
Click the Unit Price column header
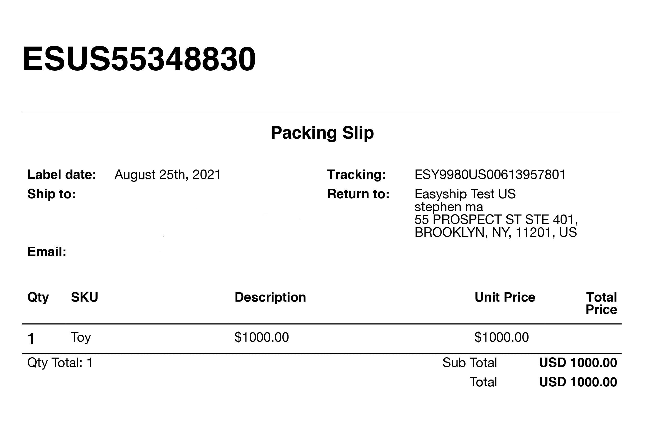pyautogui.click(x=505, y=297)
